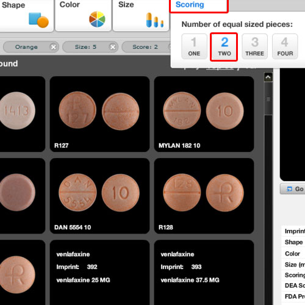Viewport: 305px width, 305px height.
Task: Open the MYLAN 182 10 pill card
Action: pos(204,114)
